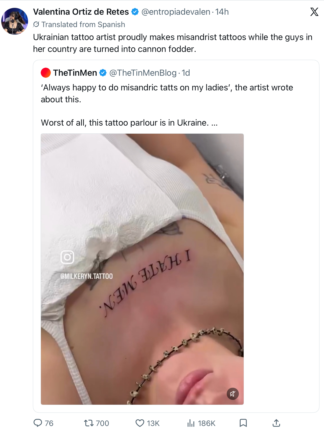Viewport: 324px width, 431px height.
Task: Open the reply comment icon
Action: click(38, 423)
